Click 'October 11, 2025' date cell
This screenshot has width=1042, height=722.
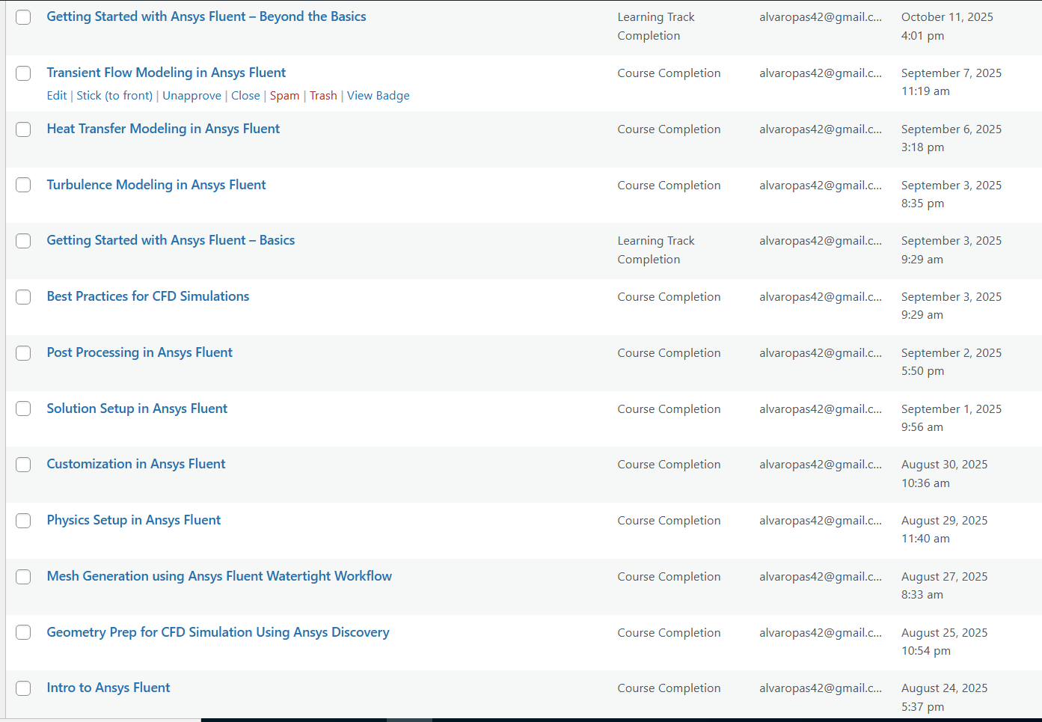(947, 26)
